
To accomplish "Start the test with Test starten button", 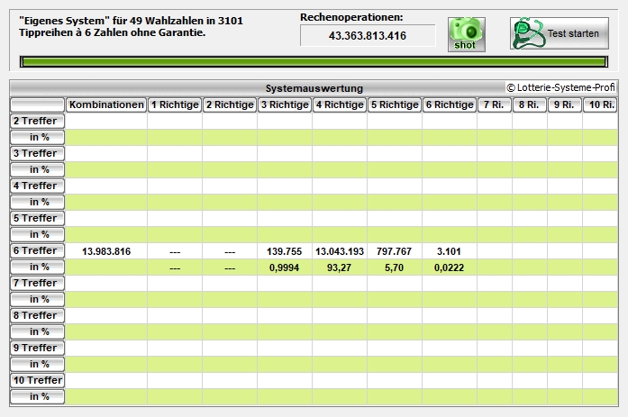I will [560, 33].
